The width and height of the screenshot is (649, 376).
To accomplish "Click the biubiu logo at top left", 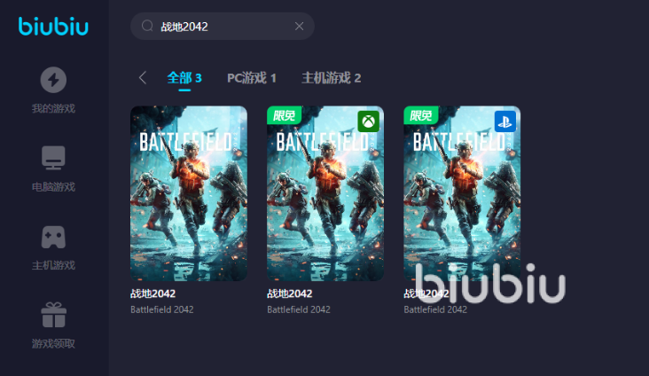I will coord(53,27).
